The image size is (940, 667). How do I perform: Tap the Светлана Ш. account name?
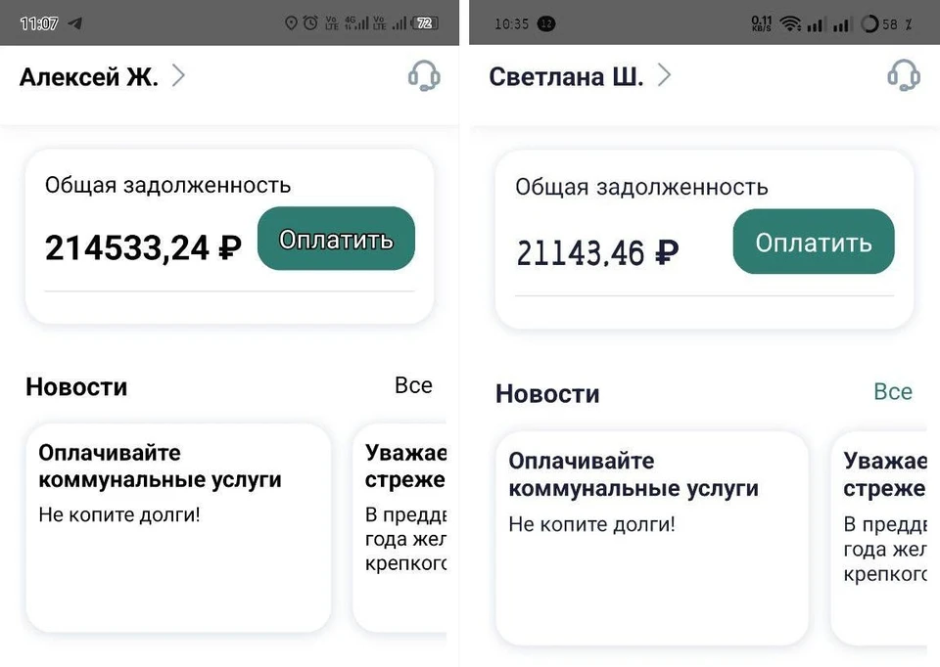(x=566, y=77)
